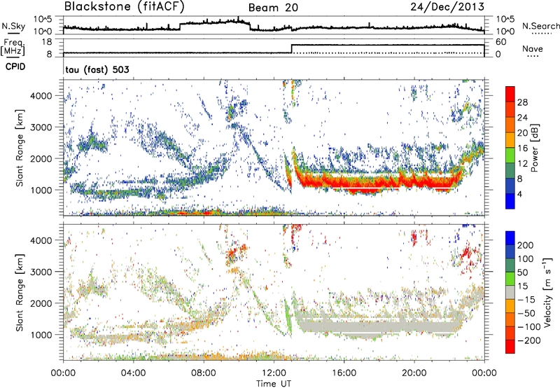Click the blue swatch on the power color bar
Screen dimensions: 560x388
click(510, 201)
